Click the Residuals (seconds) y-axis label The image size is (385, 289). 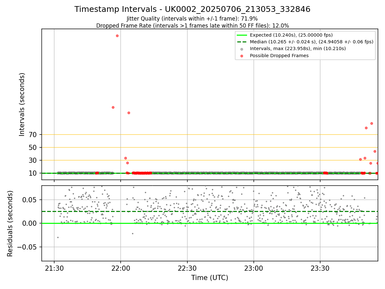[x=10, y=223]
